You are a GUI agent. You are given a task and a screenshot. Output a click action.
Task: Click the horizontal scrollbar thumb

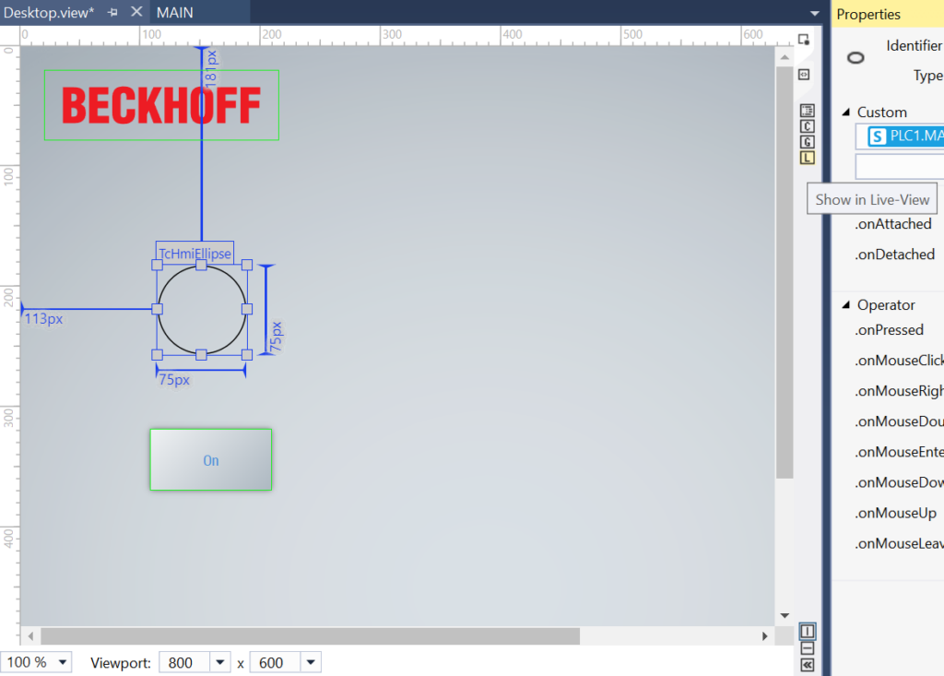310,635
